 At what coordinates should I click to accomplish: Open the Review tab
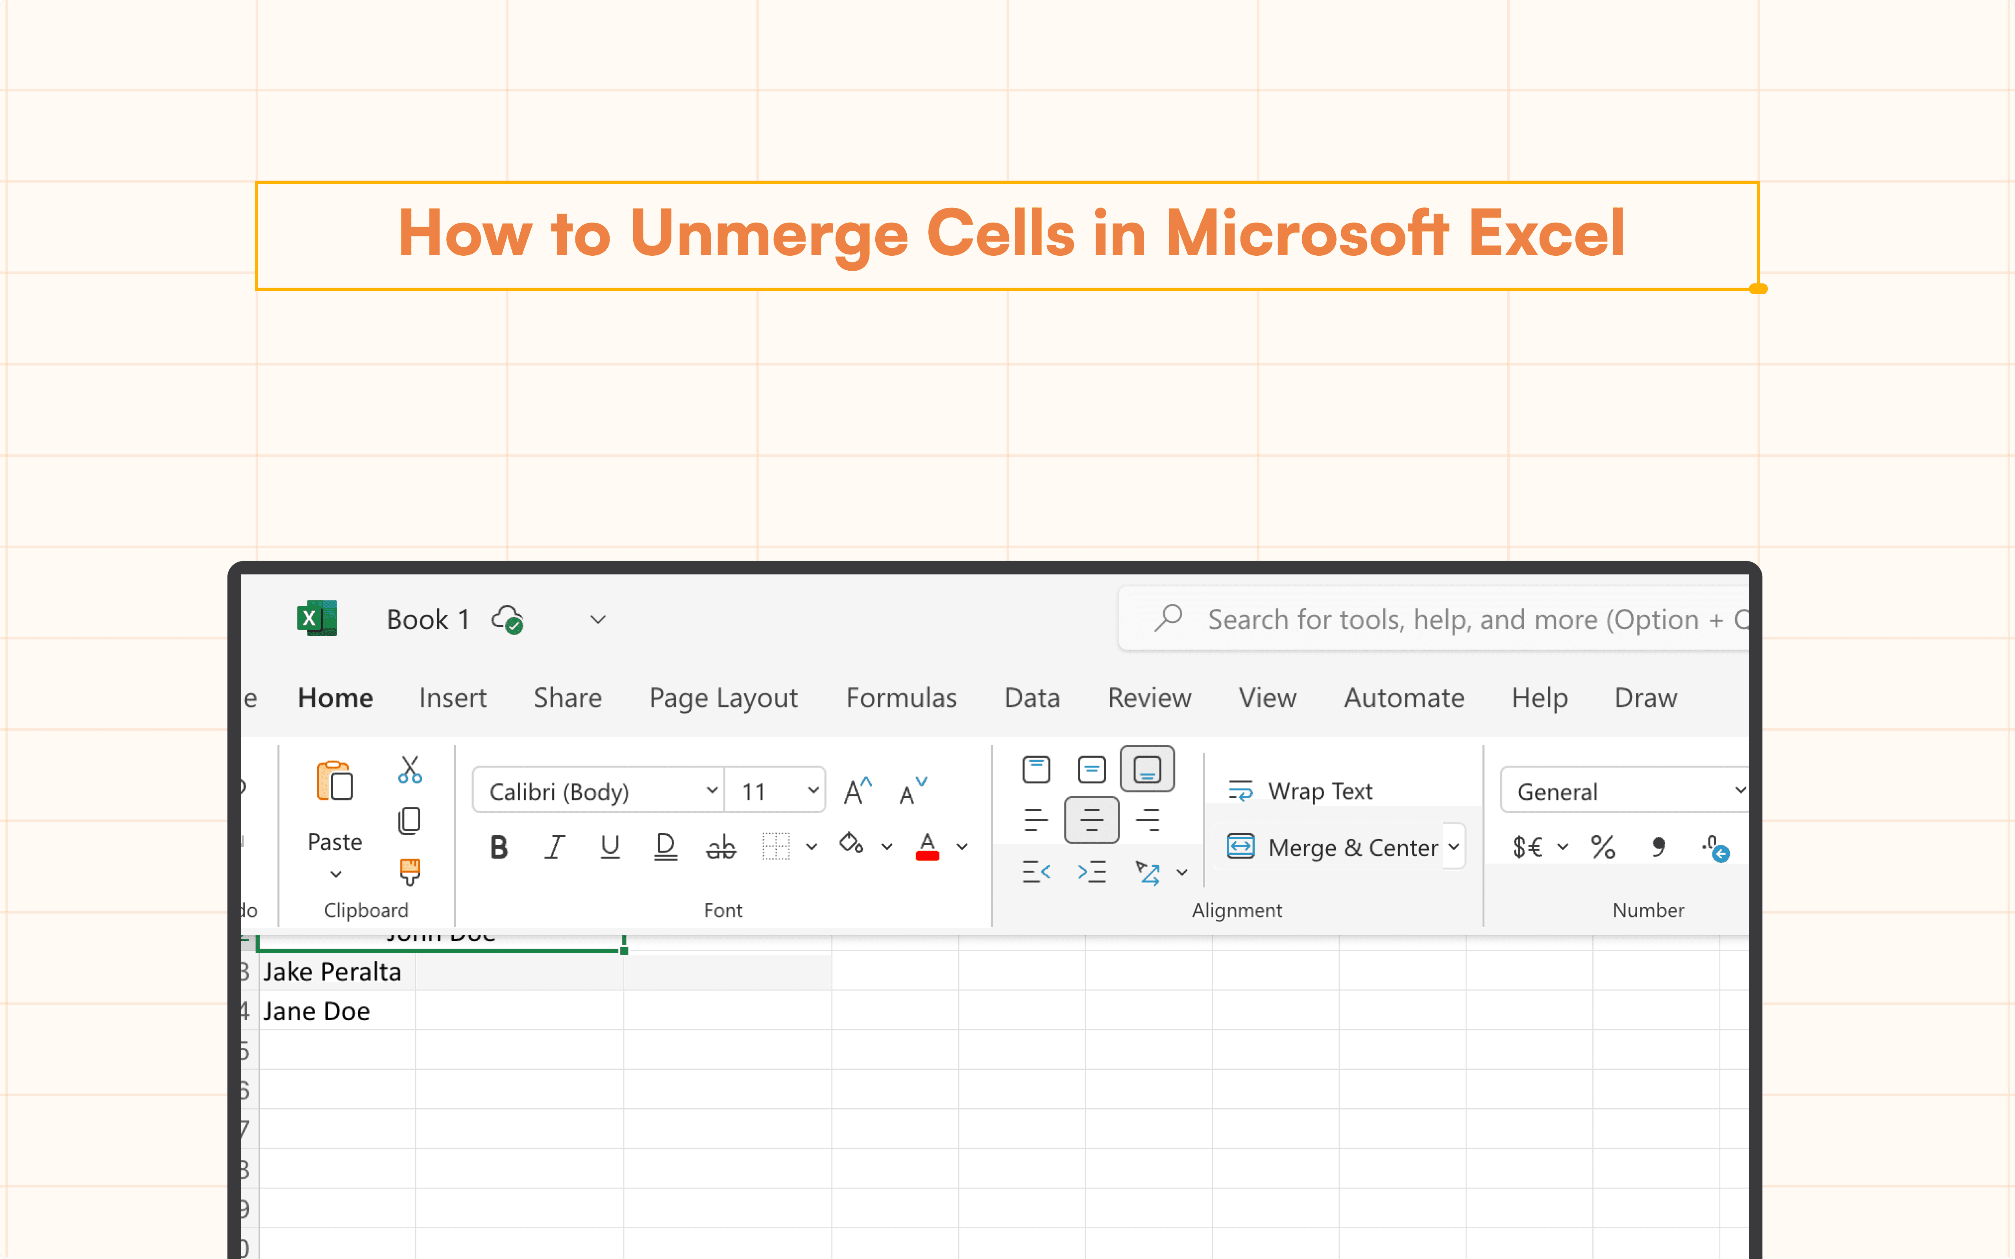tap(1150, 698)
